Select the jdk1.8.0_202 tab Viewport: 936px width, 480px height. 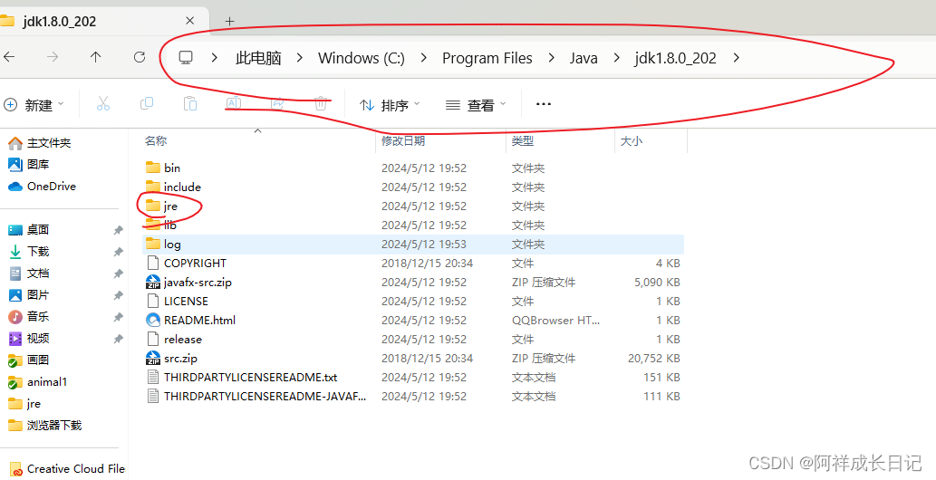point(101,21)
